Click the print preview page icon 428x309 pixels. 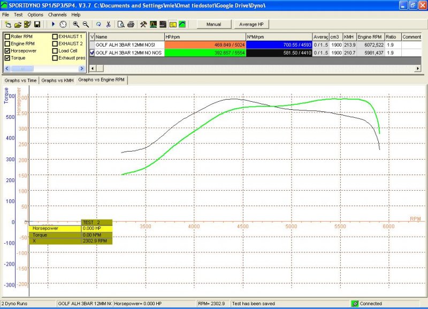[121, 25]
